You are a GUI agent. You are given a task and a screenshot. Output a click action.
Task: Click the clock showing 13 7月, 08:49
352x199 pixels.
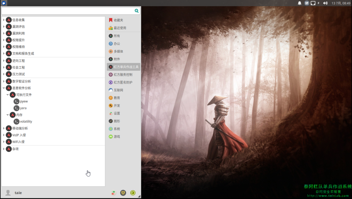click(341, 3)
